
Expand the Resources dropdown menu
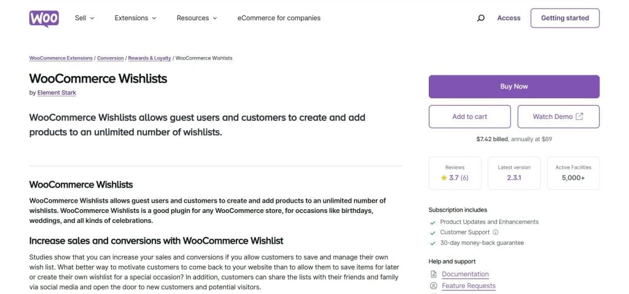point(197,18)
